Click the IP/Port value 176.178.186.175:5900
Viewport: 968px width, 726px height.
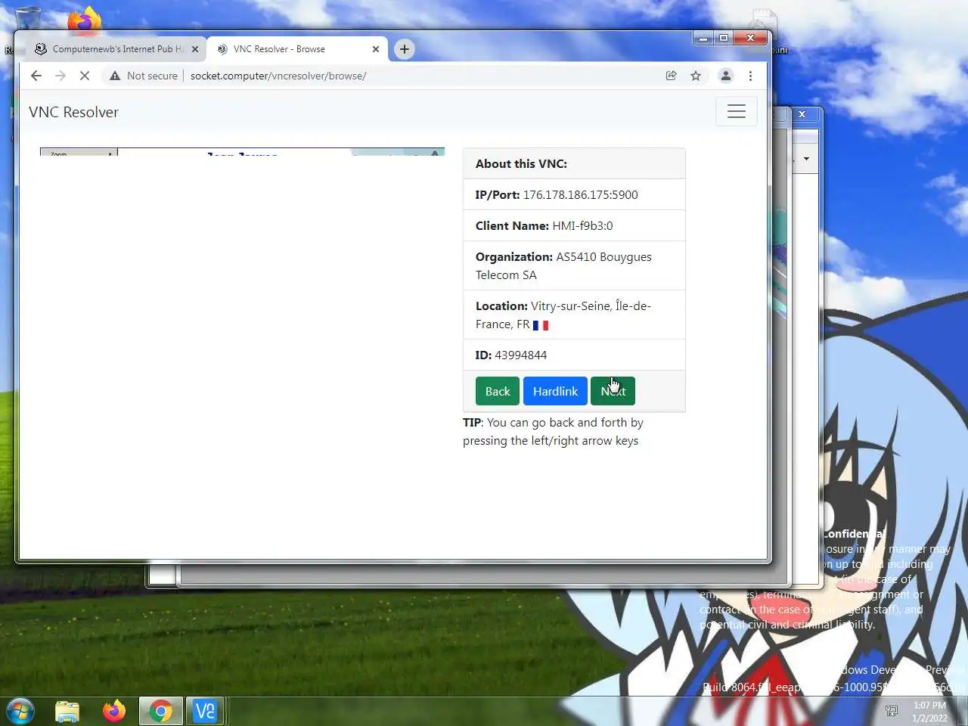click(580, 194)
